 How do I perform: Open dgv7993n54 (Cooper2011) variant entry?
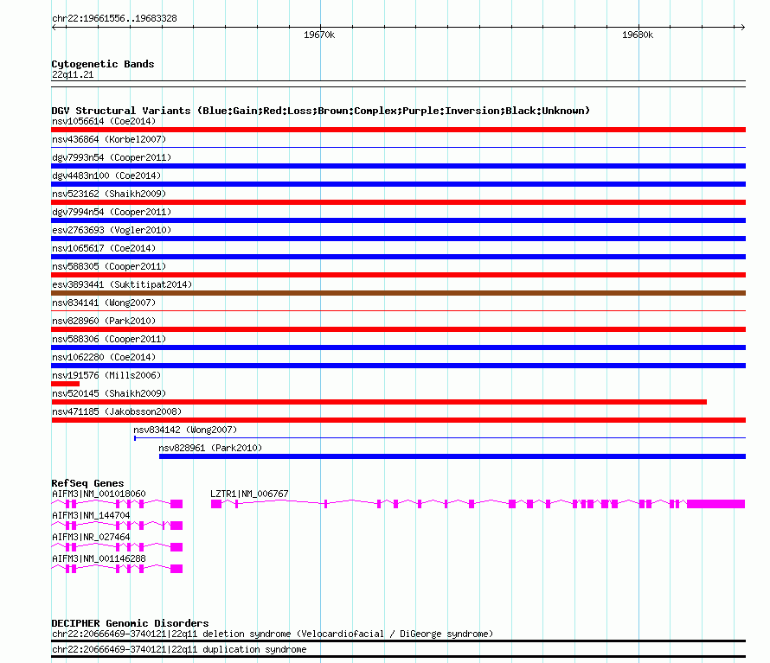tap(112, 157)
